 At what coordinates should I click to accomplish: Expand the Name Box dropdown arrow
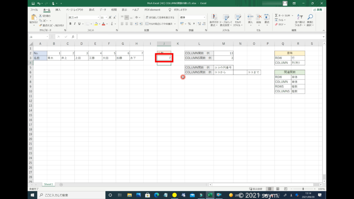48,37
